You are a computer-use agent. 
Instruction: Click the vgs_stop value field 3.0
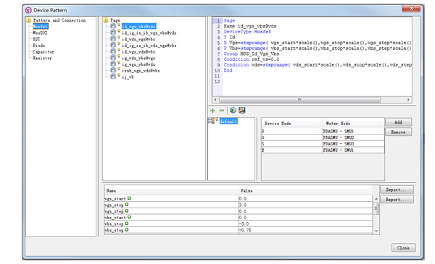pos(305,205)
